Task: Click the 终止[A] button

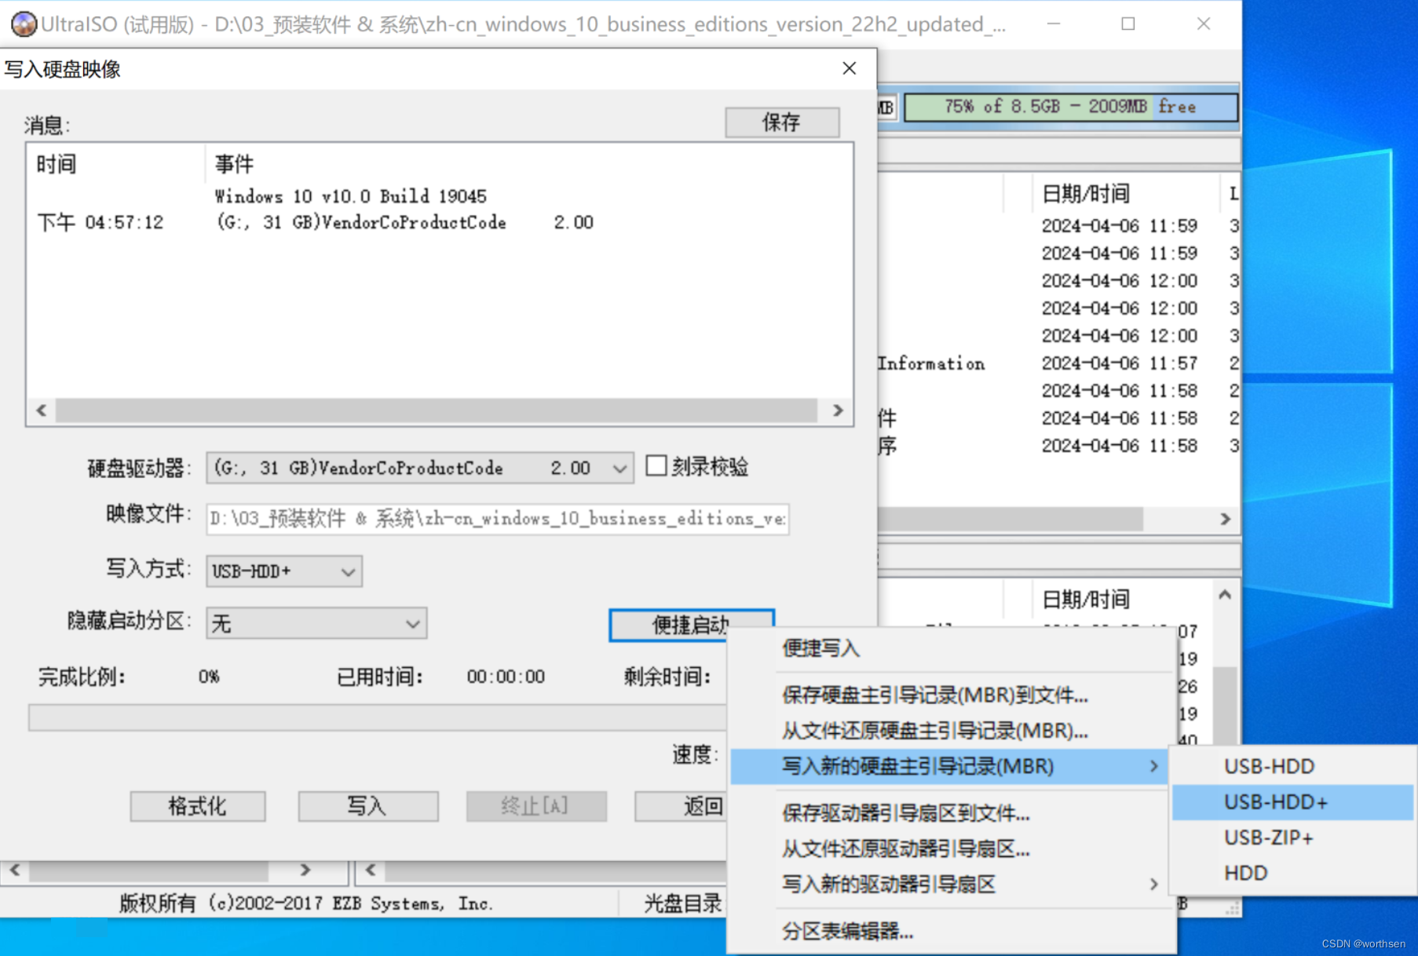Action: coord(536,806)
